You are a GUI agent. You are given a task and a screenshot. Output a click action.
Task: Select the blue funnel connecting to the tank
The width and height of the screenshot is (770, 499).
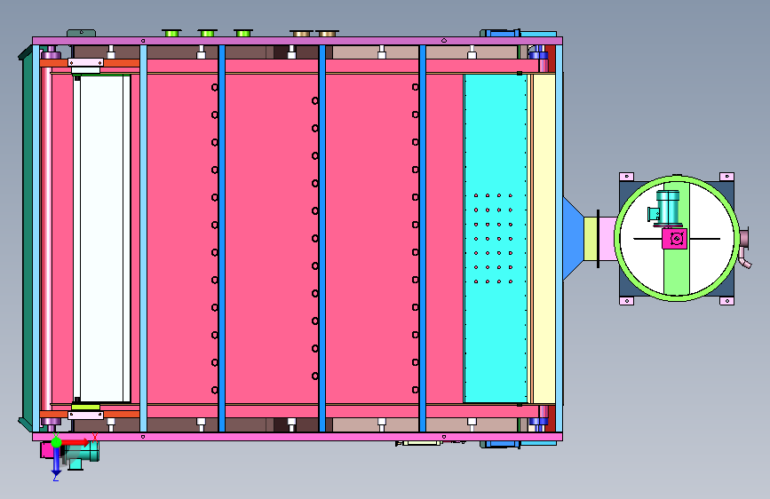point(573,239)
